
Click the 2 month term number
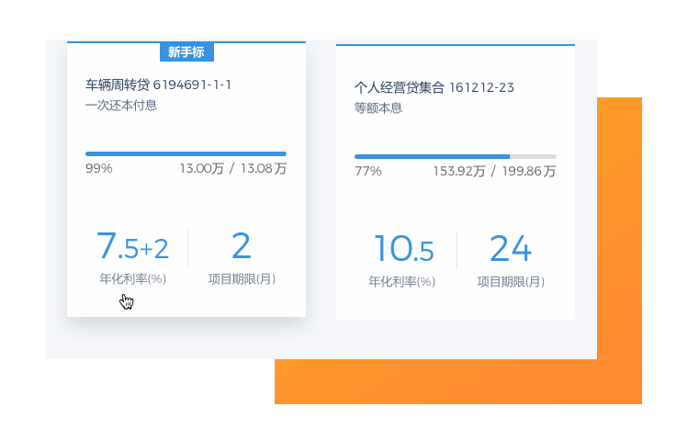pyautogui.click(x=242, y=245)
